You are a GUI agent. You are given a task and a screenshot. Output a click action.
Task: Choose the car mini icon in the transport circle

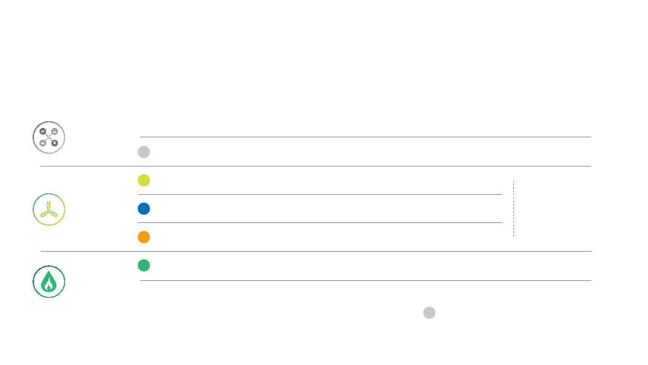(43, 143)
